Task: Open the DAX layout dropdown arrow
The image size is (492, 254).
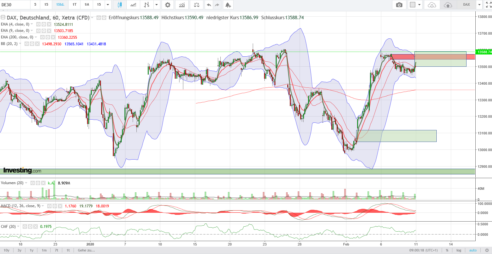Action: (x=479, y=5)
